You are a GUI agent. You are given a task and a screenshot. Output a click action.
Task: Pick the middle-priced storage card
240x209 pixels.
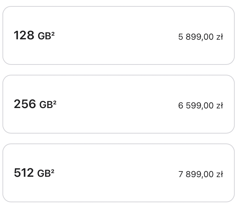(x=119, y=104)
